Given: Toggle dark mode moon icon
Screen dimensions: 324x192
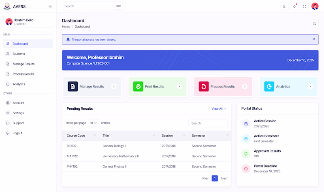Looking at the screenshot, I should tap(284, 6).
